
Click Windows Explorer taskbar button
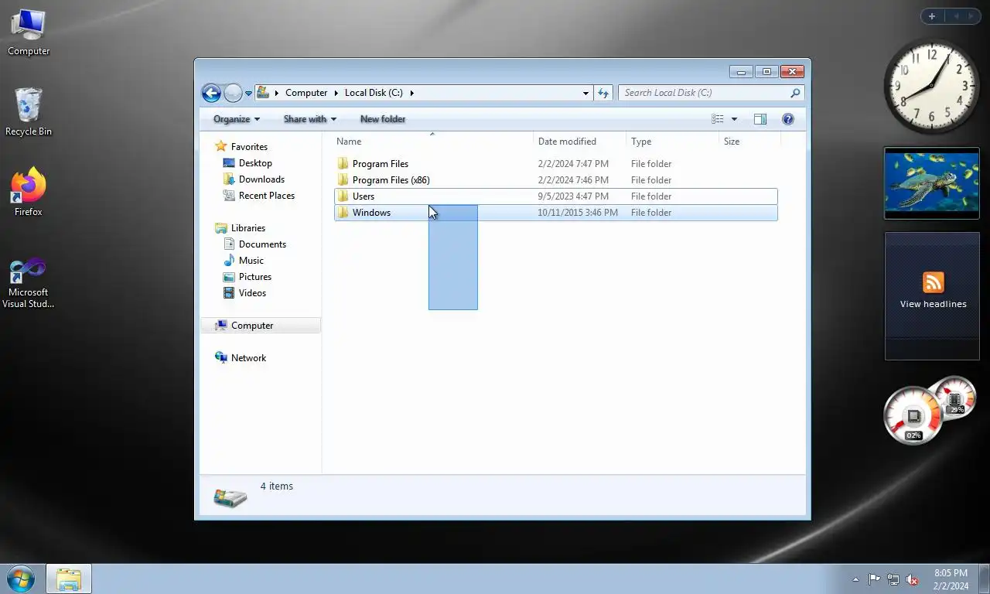pyautogui.click(x=69, y=579)
